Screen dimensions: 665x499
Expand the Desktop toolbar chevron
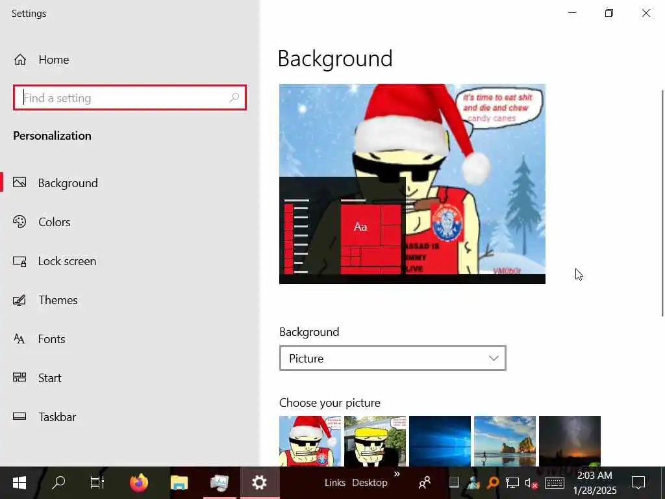(x=397, y=474)
